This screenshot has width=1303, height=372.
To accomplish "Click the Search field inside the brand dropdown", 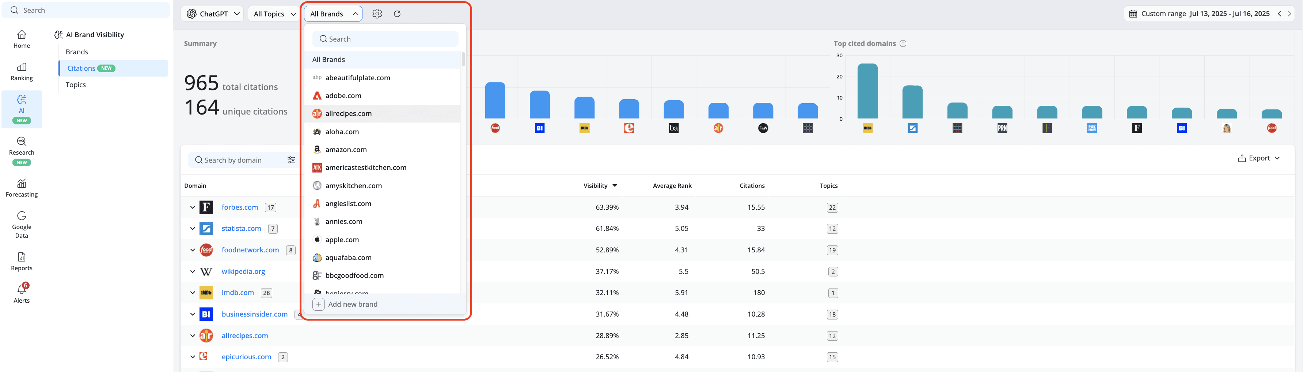I will coord(385,39).
